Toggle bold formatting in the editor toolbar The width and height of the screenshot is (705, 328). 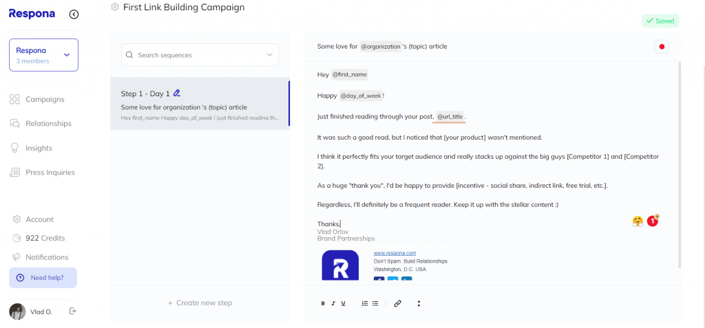point(323,304)
